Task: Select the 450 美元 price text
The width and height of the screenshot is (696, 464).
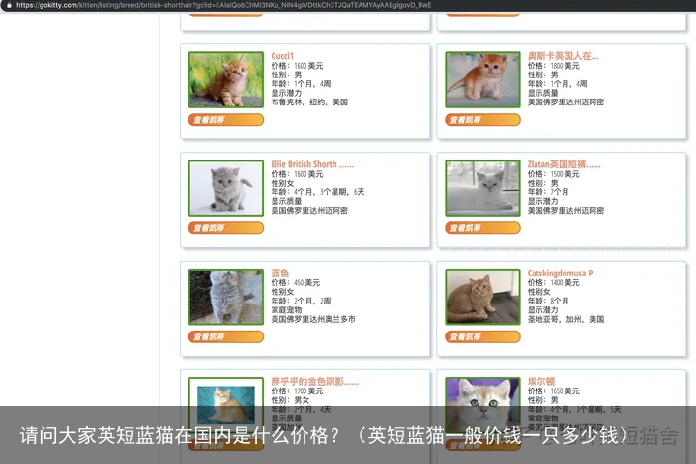Action: point(306,283)
